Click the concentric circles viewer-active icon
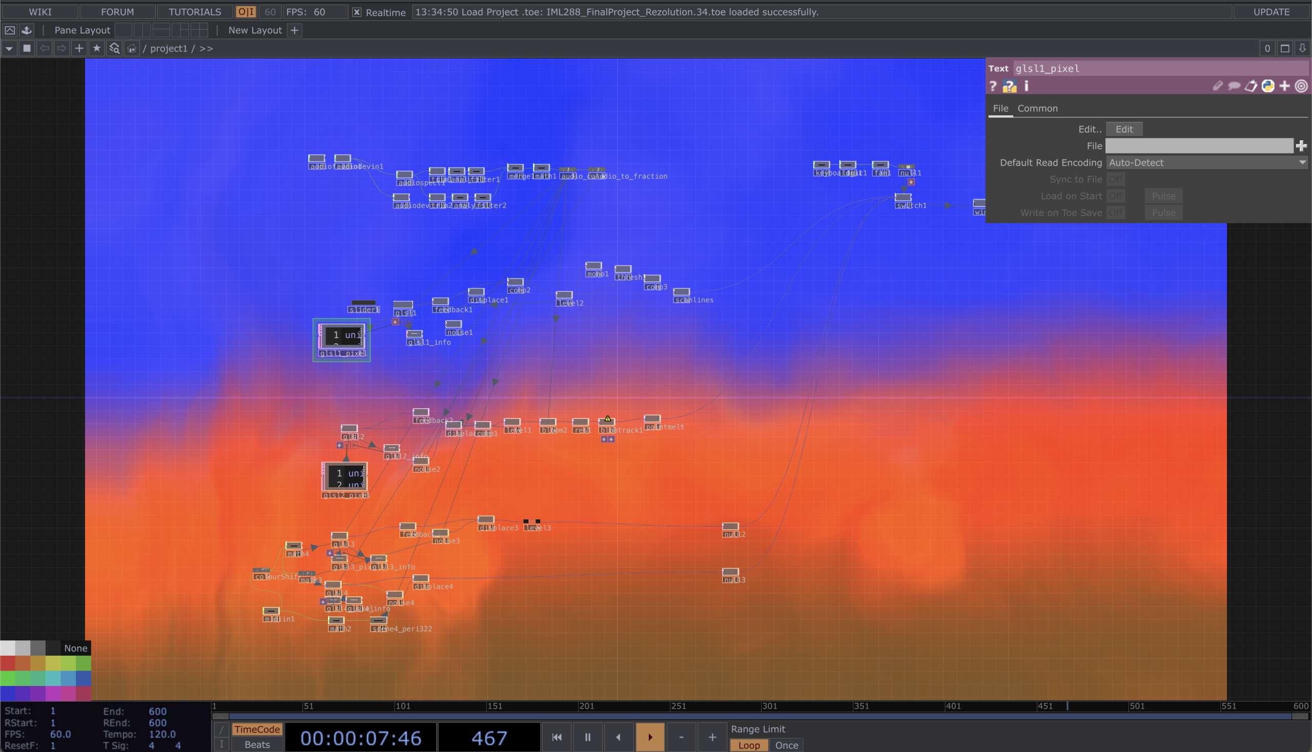The width and height of the screenshot is (1312, 752). pyautogui.click(x=1301, y=86)
